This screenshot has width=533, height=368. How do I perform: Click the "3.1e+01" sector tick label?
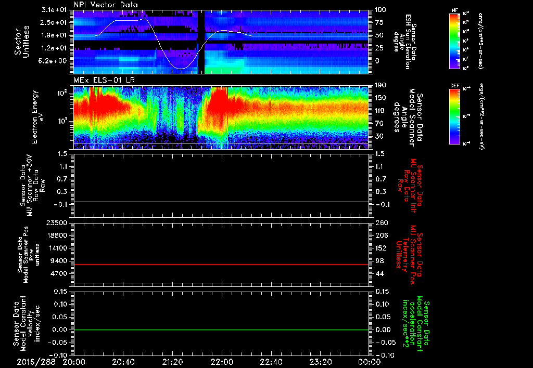pos(54,10)
